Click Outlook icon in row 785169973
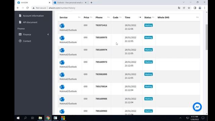Screen dimensions: 215x121 click(x=62, y=63)
